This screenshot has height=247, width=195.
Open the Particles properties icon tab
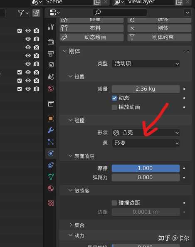pyautogui.click(x=51, y=142)
